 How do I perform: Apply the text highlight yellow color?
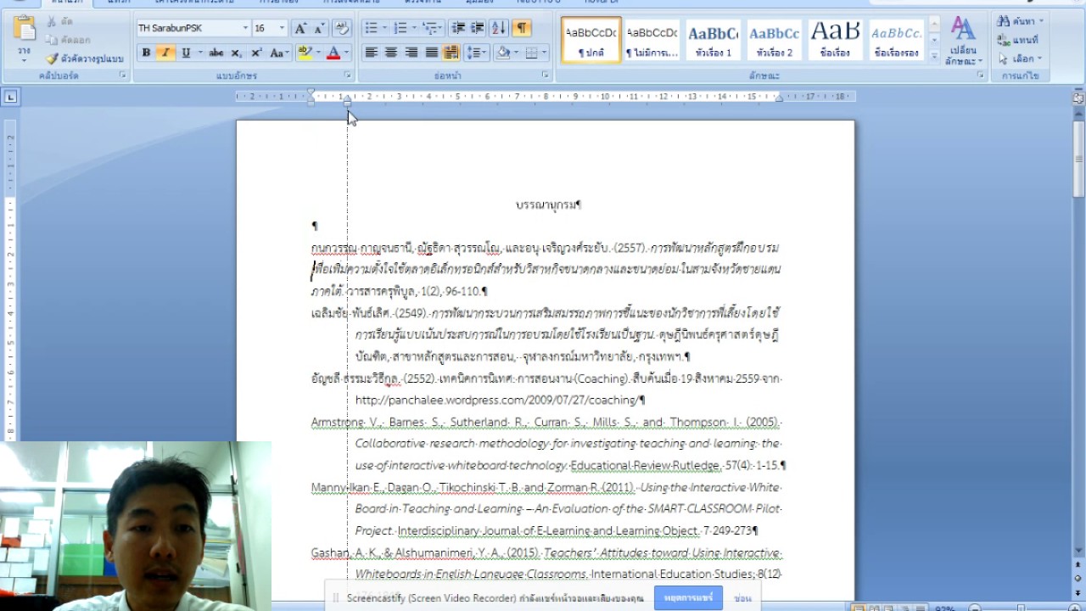[x=305, y=53]
